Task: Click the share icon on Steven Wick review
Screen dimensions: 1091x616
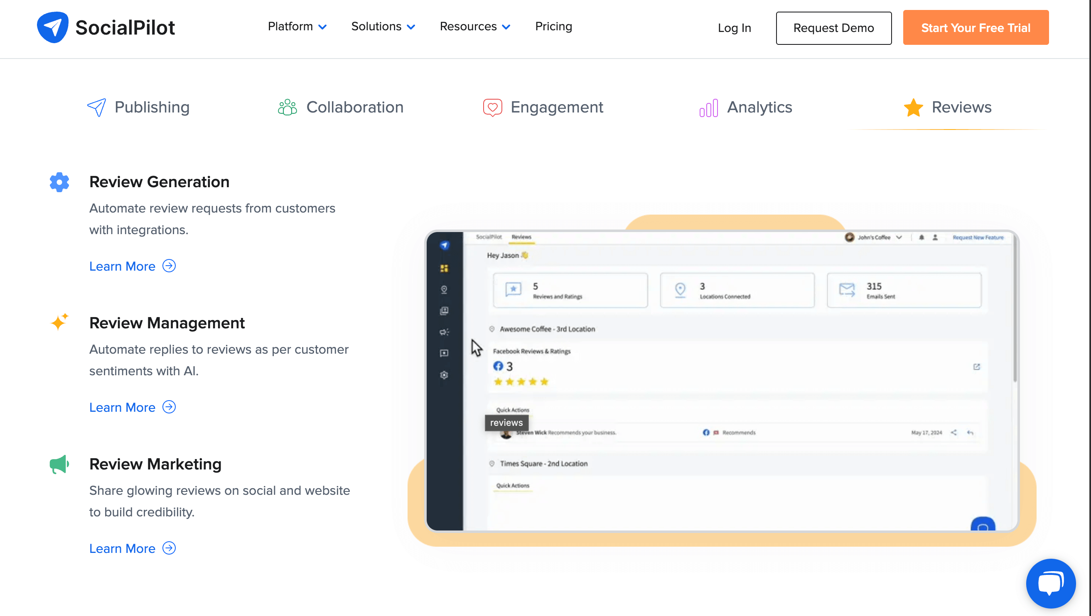Action: (953, 432)
